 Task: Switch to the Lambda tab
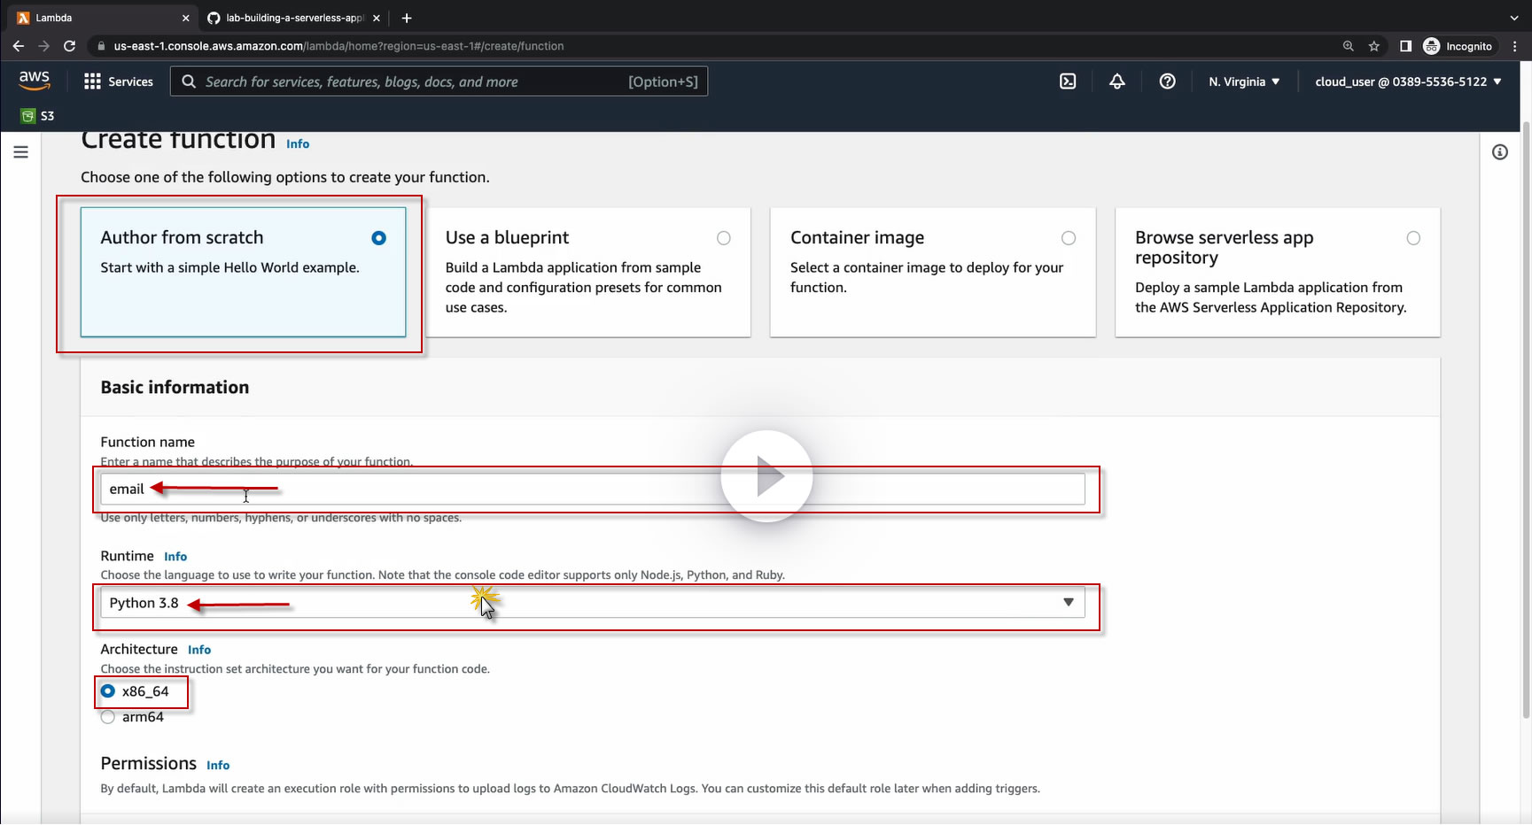104,18
